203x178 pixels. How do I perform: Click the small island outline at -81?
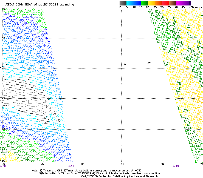pos(125,64)
